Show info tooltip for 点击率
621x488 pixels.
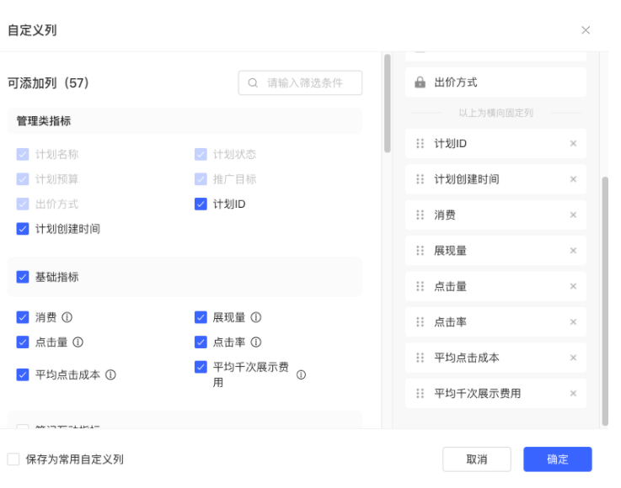tap(256, 342)
